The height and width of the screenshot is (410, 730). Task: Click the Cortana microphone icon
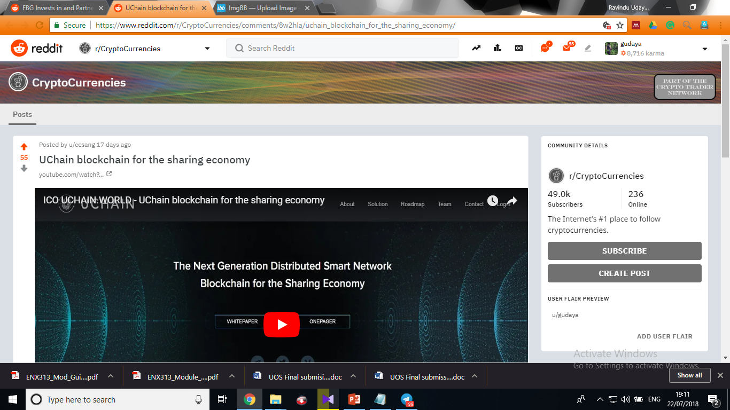[199, 399]
